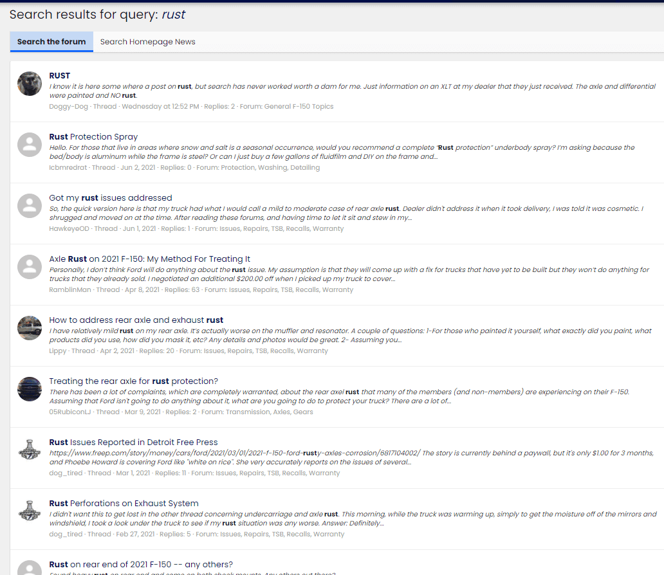This screenshot has width=664, height=575.
Task: Open Got my rust issues addressed thread
Action: (111, 197)
